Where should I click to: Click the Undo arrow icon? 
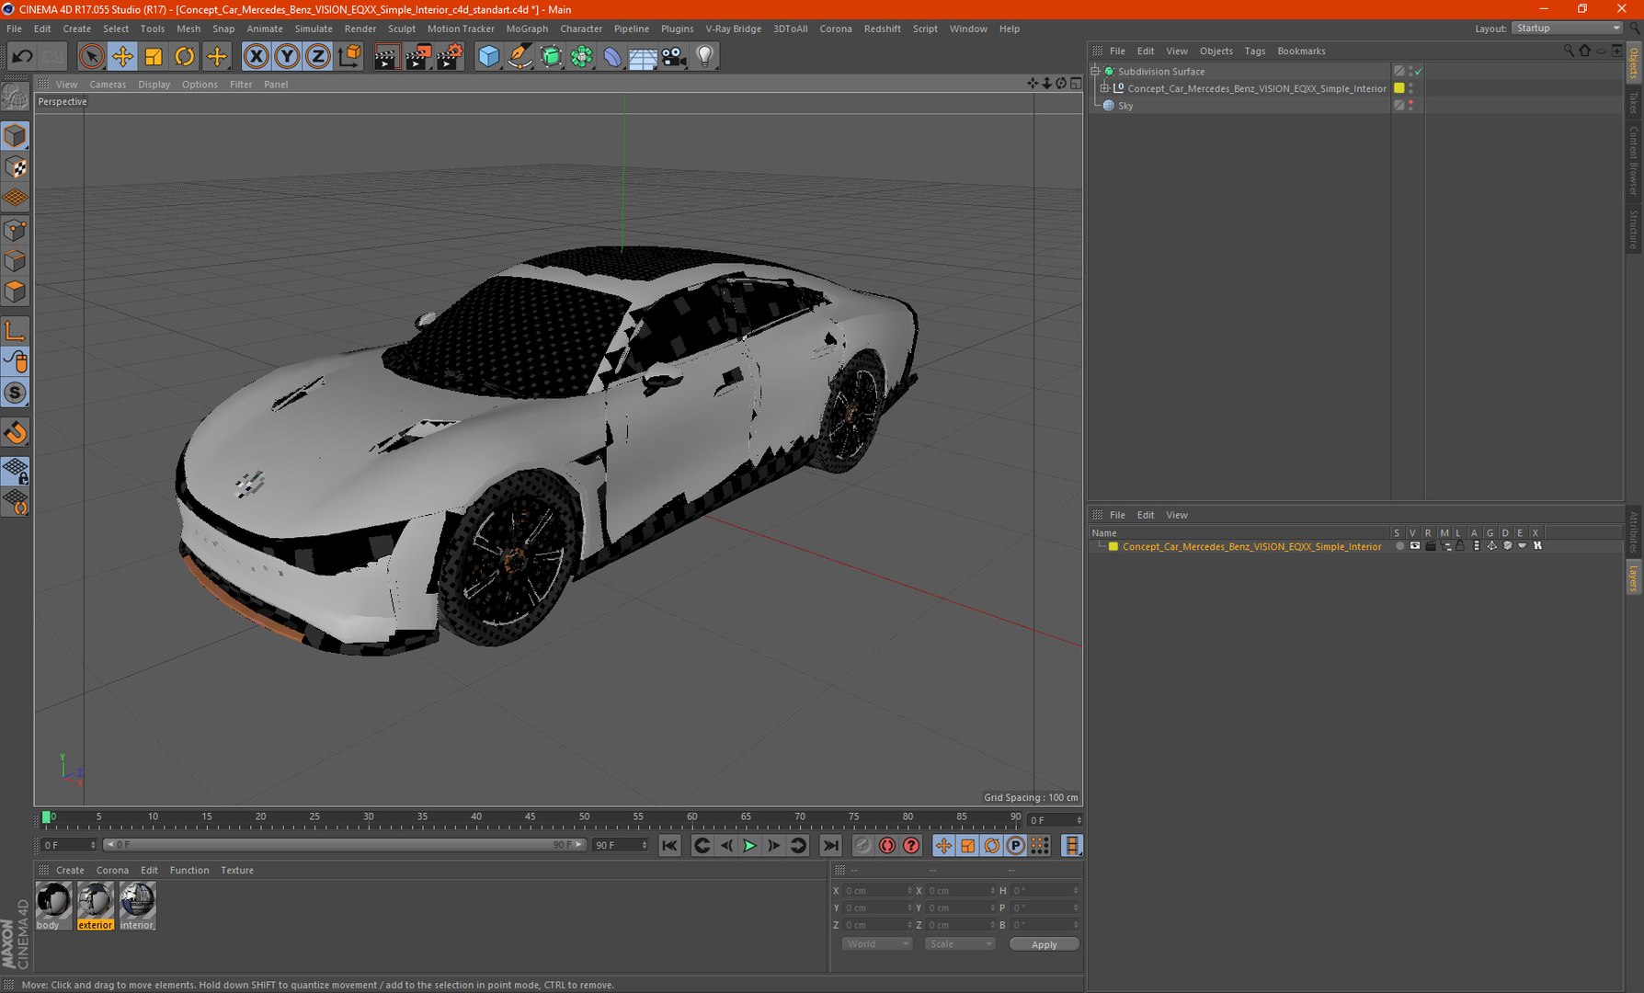(x=22, y=57)
